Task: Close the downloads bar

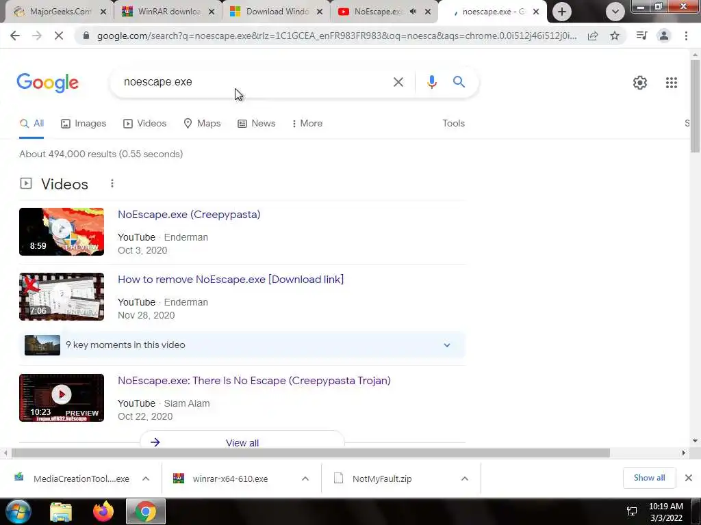Action: [x=689, y=478]
